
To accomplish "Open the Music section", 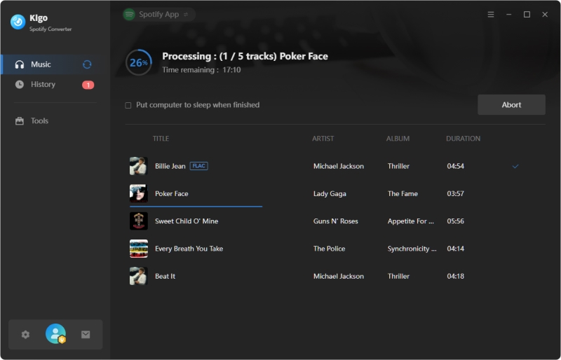I will coord(55,64).
